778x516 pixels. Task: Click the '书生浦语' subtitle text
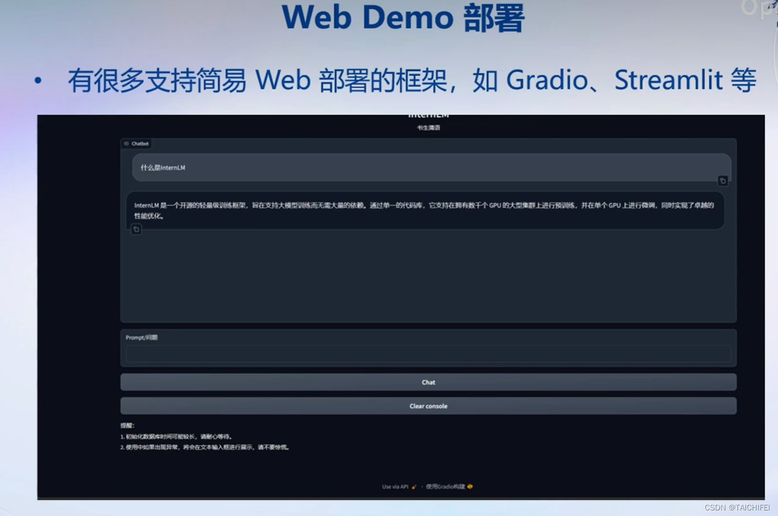429,128
